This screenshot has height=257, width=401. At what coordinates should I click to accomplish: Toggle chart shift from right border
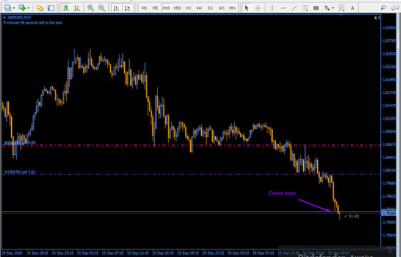coord(128,8)
